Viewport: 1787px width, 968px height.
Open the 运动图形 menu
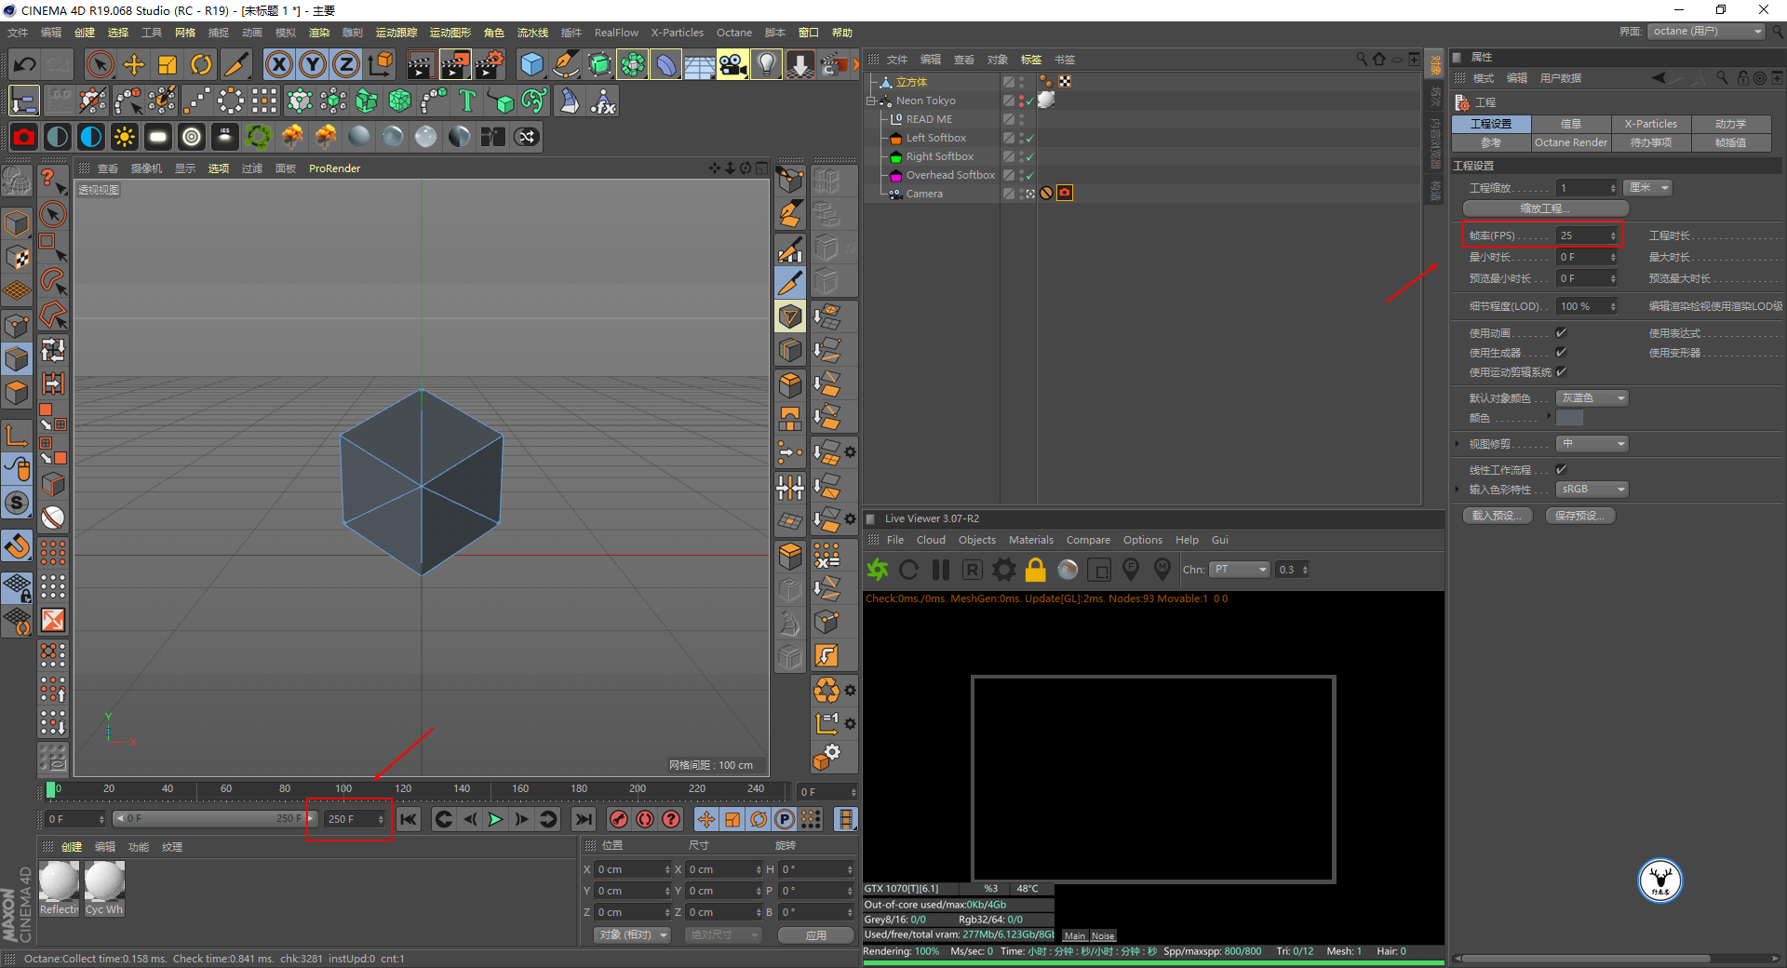(x=450, y=33)
